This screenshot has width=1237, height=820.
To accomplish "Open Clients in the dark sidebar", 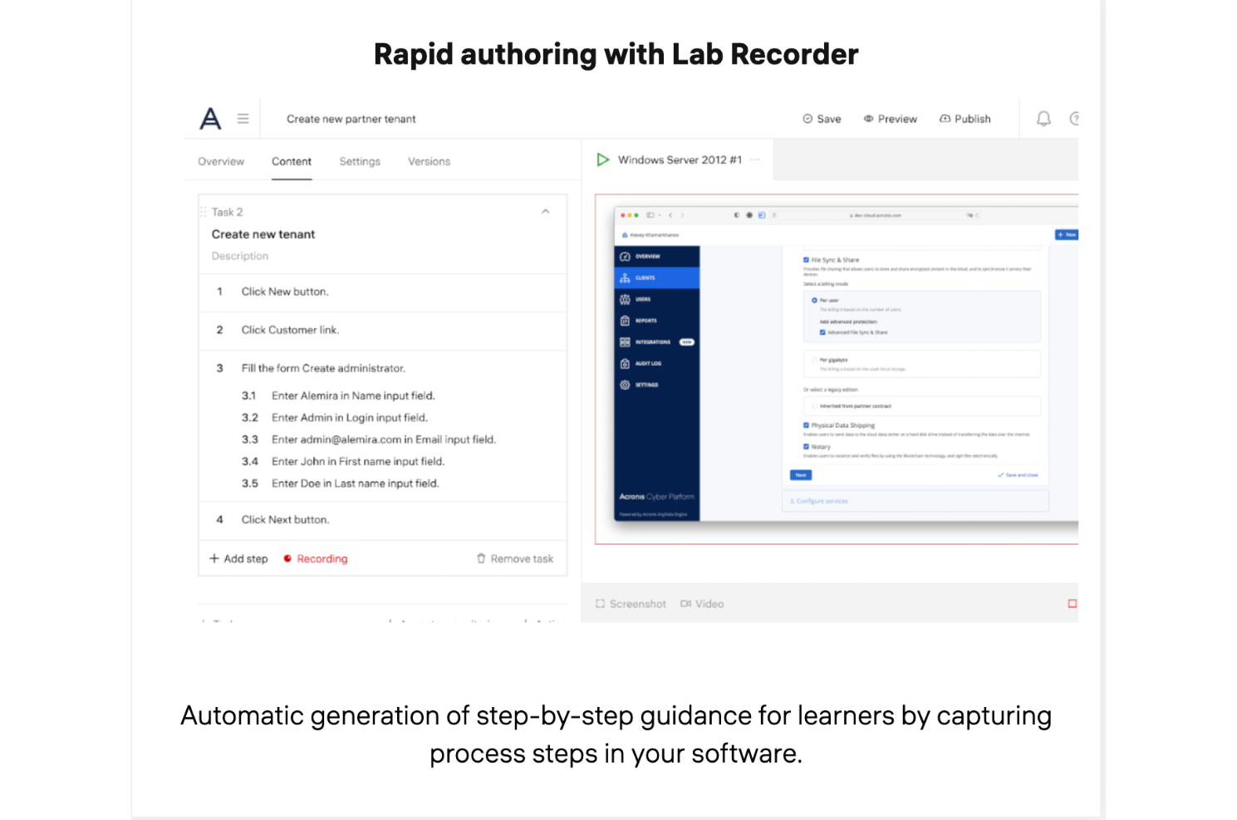I will [656, 277].
